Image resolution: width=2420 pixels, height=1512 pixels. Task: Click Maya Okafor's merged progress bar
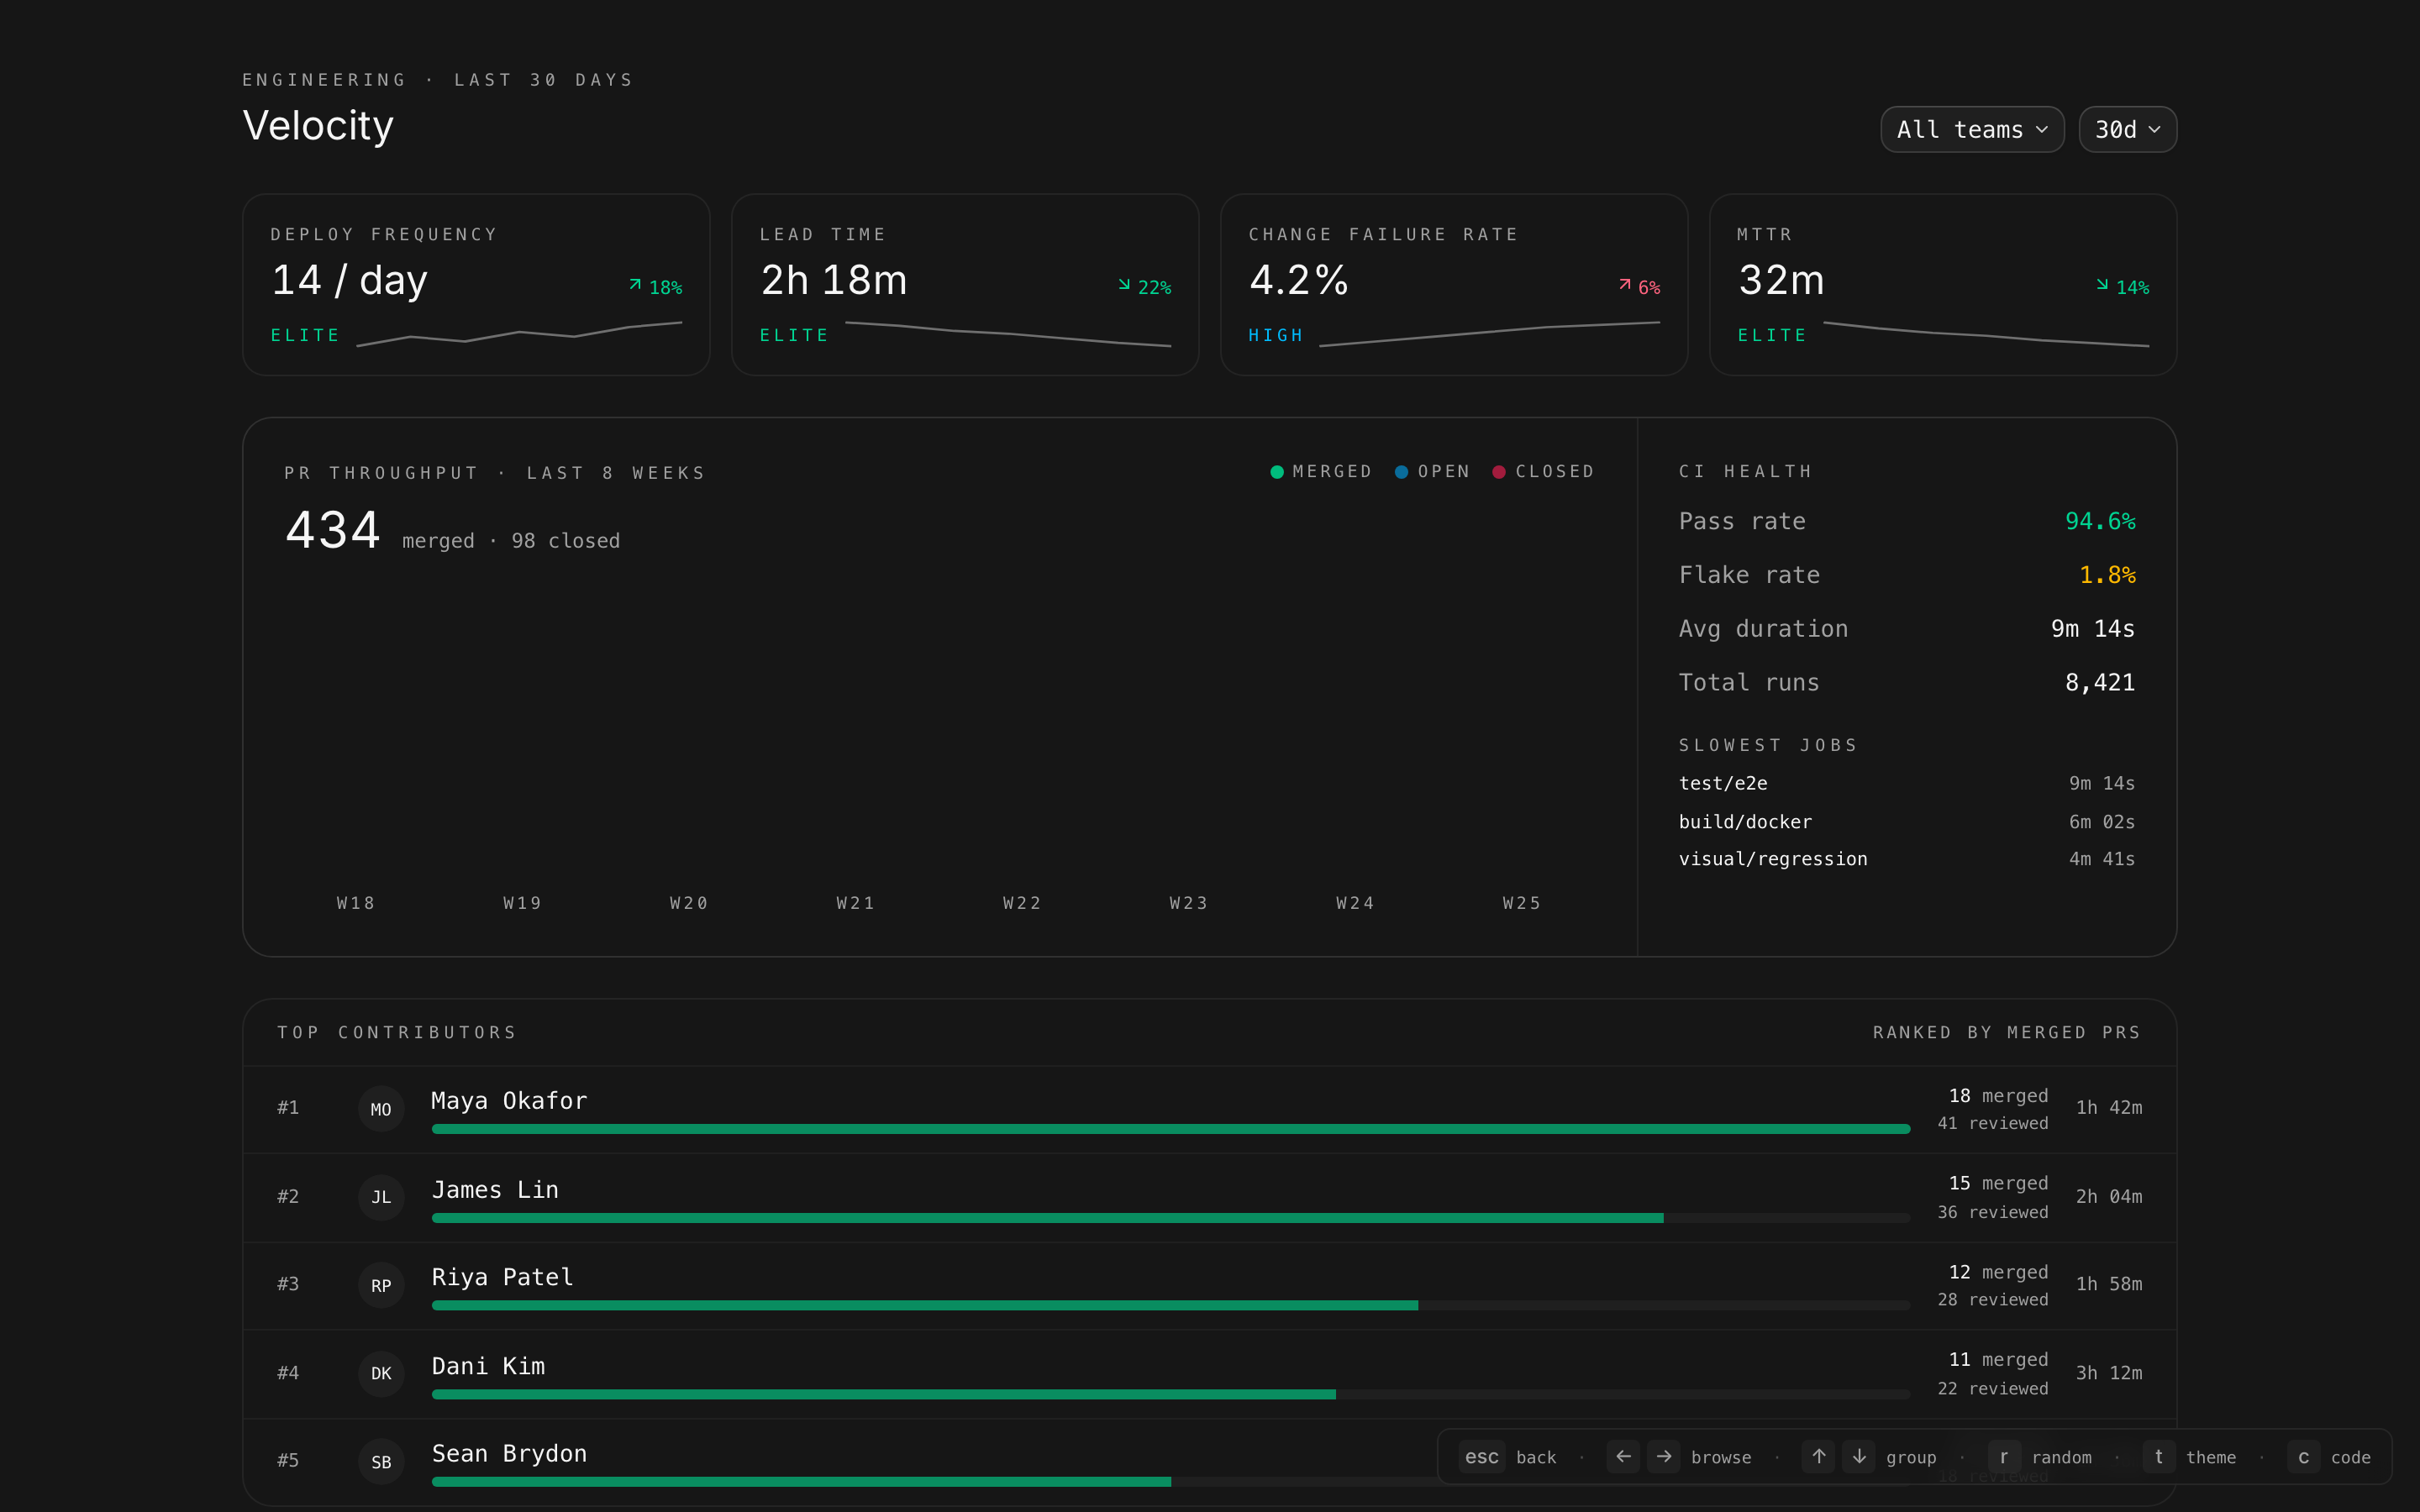coord(1170,1129)
